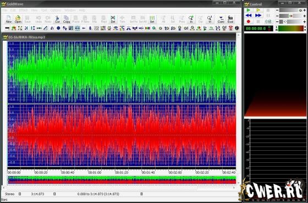Start playback with the green play button
Image resolution: width=308 pixels, height=203 pixels.
coord(249,10)
